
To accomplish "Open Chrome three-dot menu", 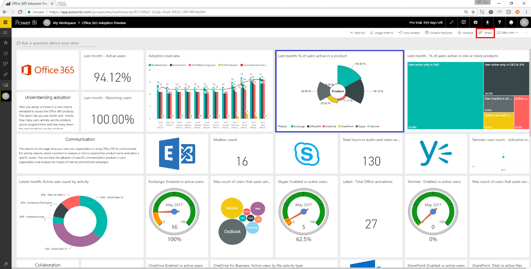I will 526,12.
